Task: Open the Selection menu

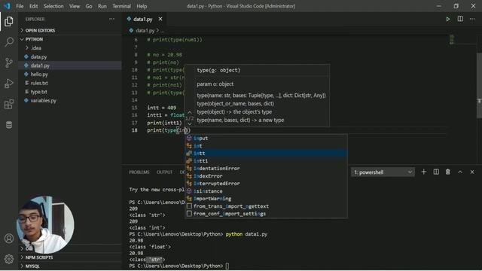Action: (x=53, y=6)
